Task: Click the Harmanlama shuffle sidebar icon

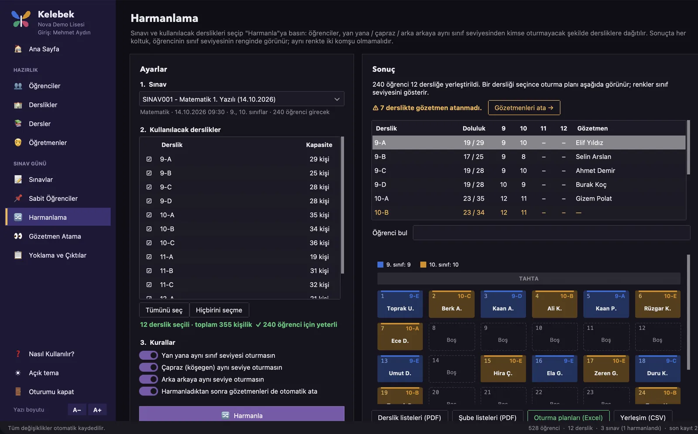Action: click(x=18, y=217)
